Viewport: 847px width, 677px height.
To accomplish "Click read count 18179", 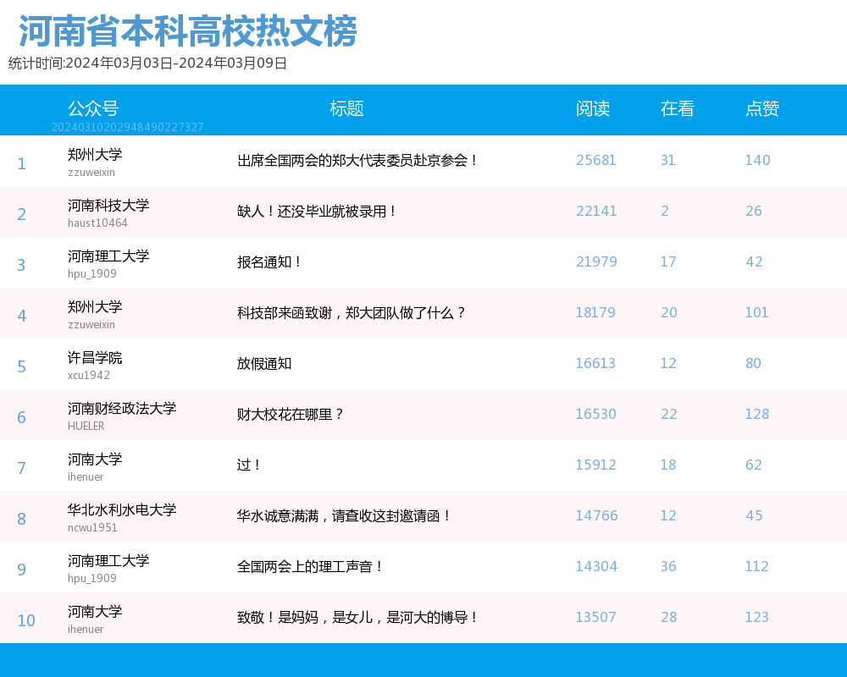I will (x=595, y=312).
